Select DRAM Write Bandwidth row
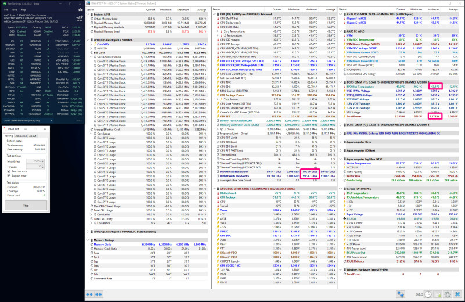The image size is (465, 302). click(x=276, y=176)
